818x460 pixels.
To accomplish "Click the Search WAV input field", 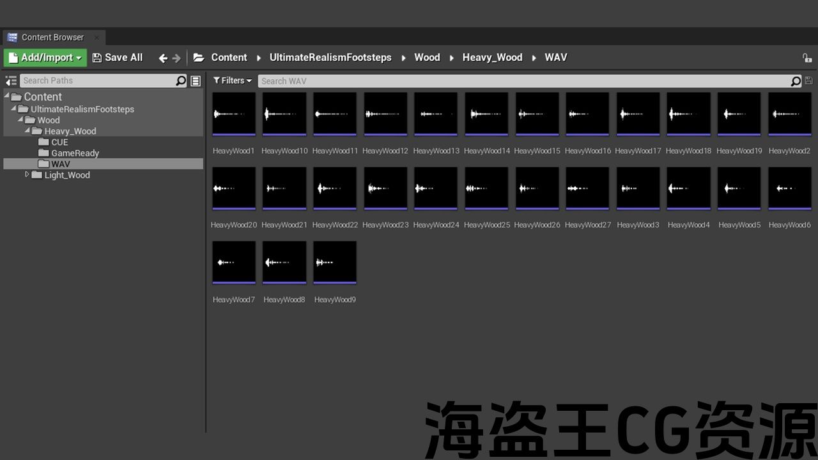I will point(524,81).
